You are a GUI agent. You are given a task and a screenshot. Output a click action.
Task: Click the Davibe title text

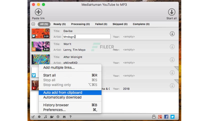[68, 31]
